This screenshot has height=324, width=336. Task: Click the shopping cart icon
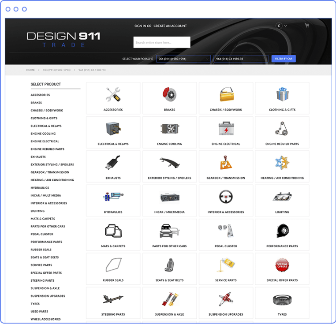click(306, 26)
